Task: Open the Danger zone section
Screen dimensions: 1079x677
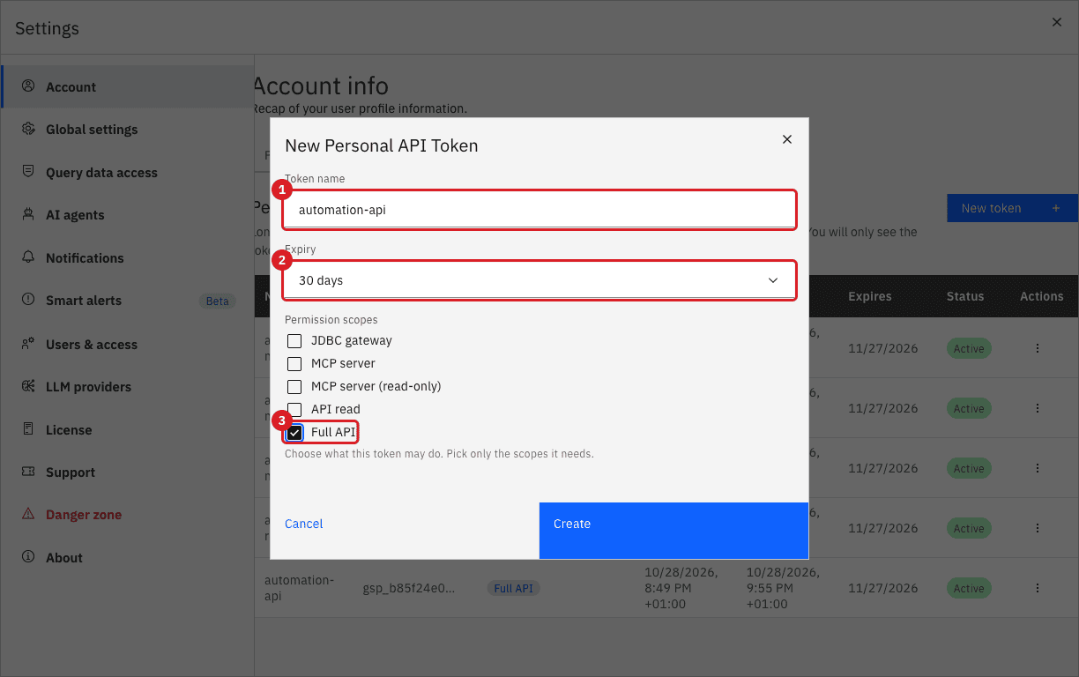Action: pos(128,515)
